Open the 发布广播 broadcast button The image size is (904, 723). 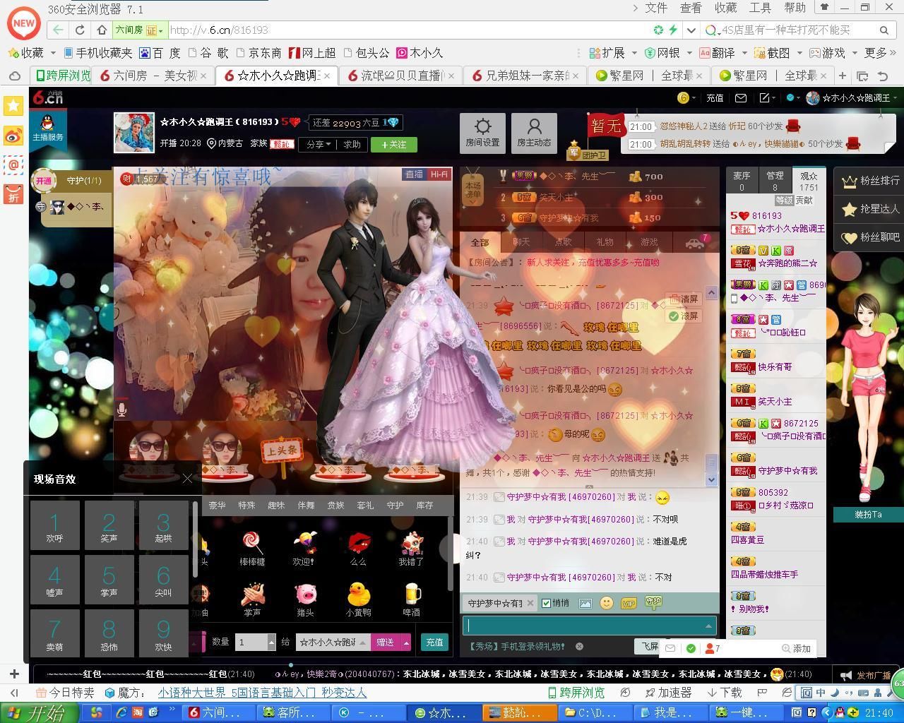click(867, 675)
